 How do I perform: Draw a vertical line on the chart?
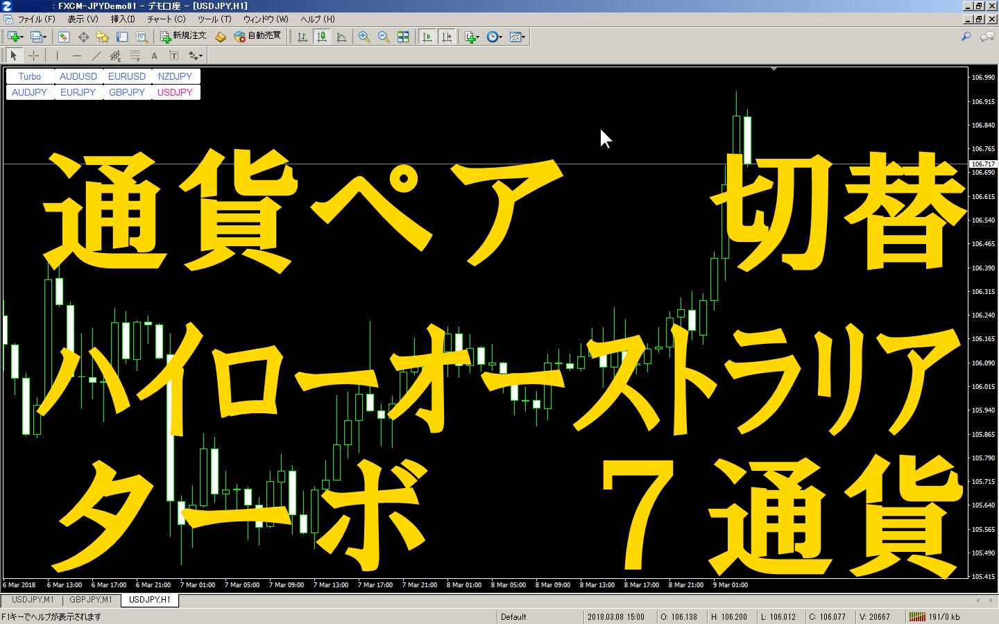click(57, 55)
